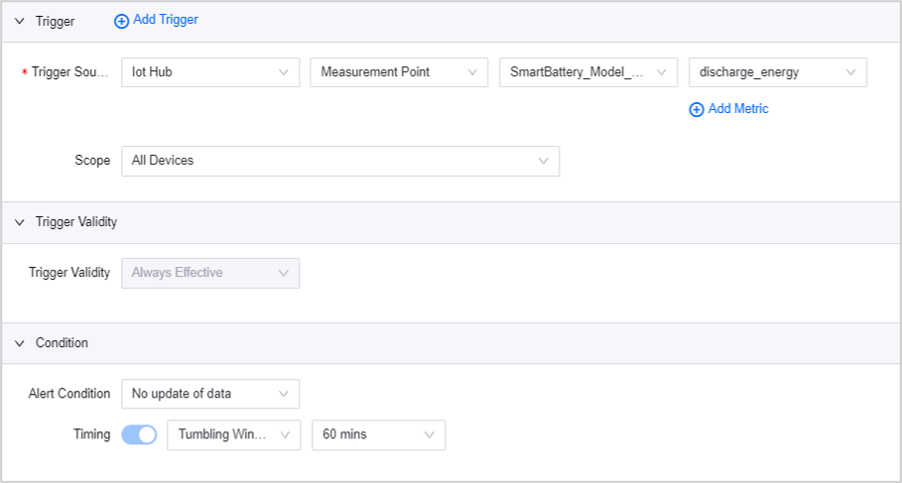Click the arrow in the Scope field
This screenshot has height=483, width=902.
point(543,161)
